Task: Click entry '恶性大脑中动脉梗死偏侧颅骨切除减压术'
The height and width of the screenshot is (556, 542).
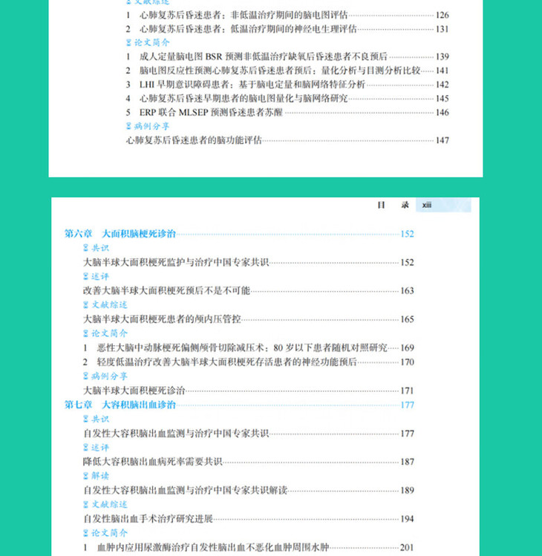Action: (180, 348)
